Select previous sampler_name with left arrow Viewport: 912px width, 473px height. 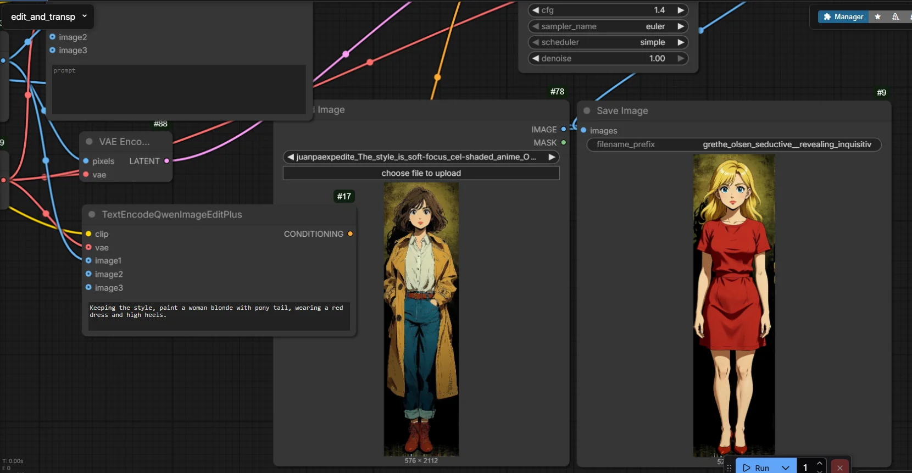click(x=535, y=26)
